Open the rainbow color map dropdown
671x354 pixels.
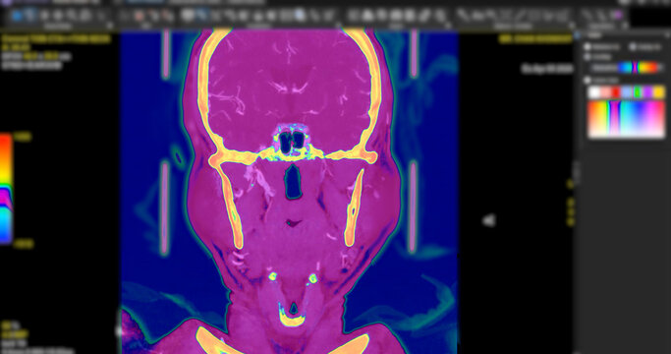click(x=627, y=68)
